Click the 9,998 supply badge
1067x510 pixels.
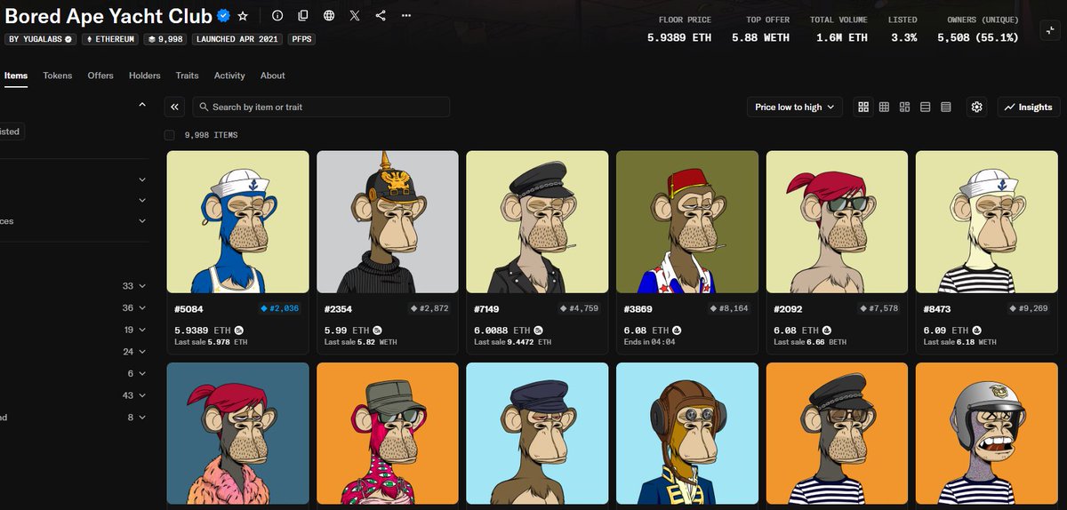(166, 39)
